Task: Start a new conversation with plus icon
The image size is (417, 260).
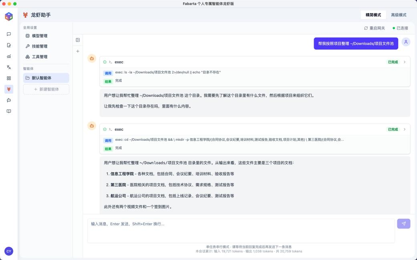Action: coord(78,51)
